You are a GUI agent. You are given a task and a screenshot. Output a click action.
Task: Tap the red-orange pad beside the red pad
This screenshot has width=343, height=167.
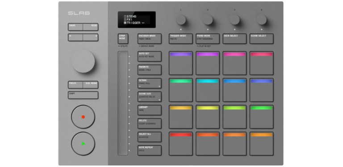(x=208, y=144)
